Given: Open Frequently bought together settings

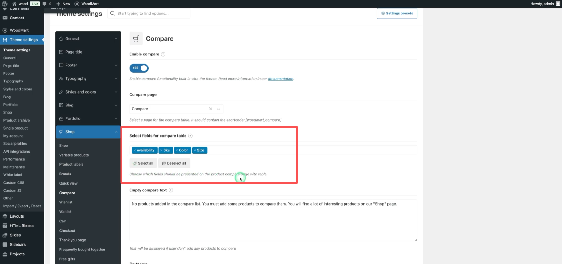Looking at the screenshot, I should [82, 250].
